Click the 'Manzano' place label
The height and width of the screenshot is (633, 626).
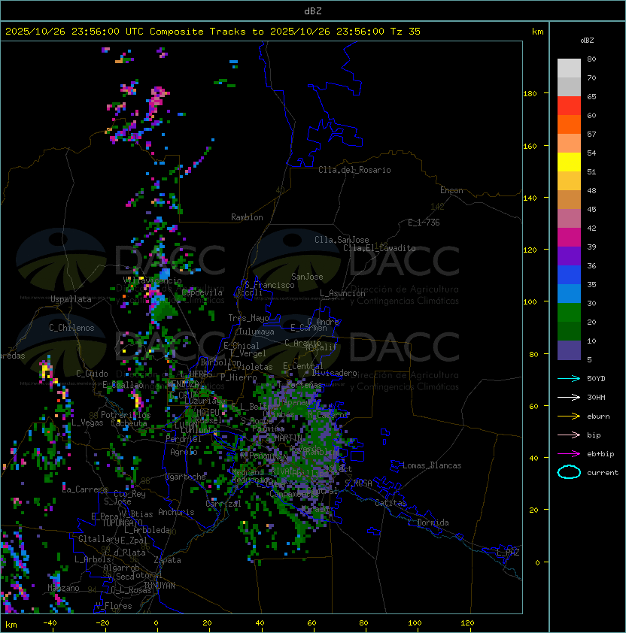[63, 588]
